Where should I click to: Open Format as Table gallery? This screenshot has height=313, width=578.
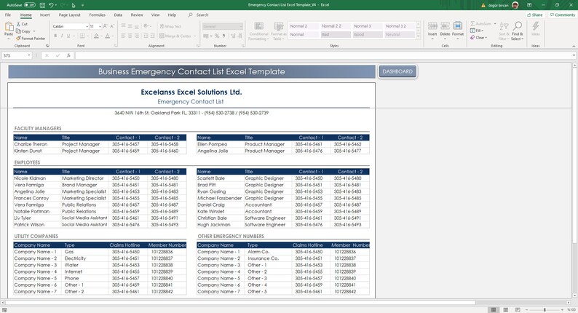278,31
